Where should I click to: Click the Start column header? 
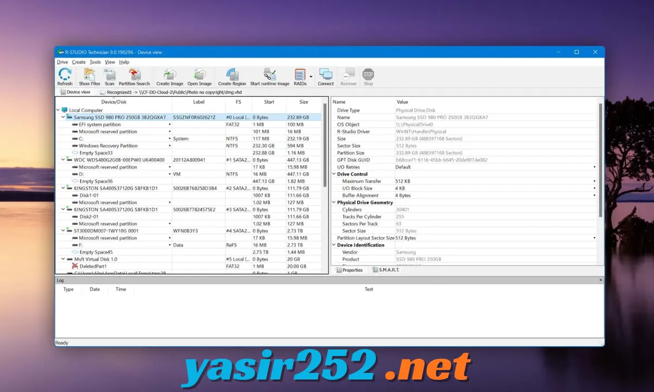click(x=269, y=102)
